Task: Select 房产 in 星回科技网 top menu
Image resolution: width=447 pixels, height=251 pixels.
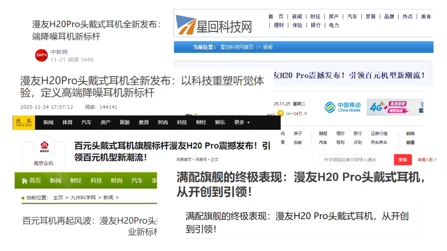Action: (334, 16)
